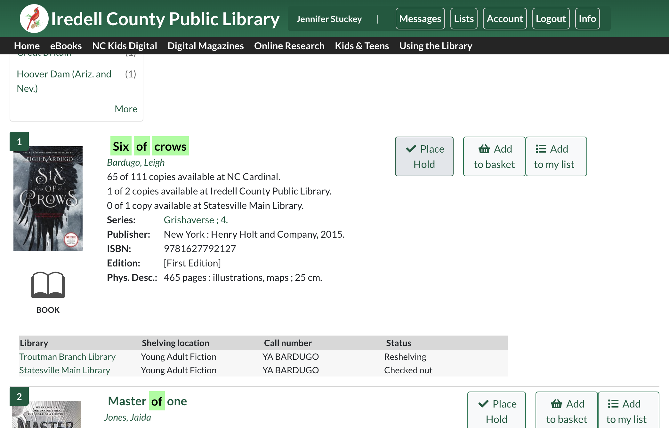The width and height of the screenshot is (669, 428).
Task: Open NC Kids Digital
Action: 125,46
